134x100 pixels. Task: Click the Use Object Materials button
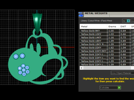click(122, 73)
